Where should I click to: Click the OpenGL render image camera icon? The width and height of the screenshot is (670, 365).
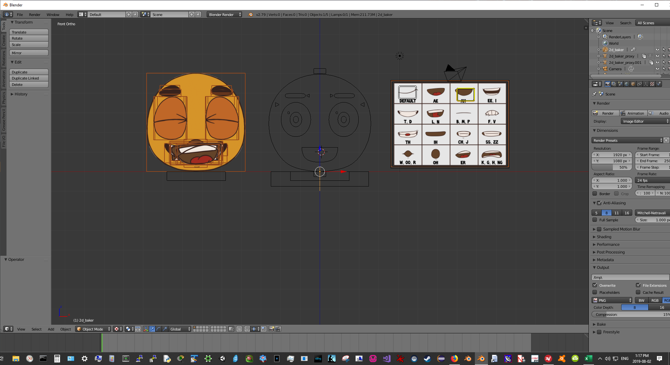[x=271, y=329]
